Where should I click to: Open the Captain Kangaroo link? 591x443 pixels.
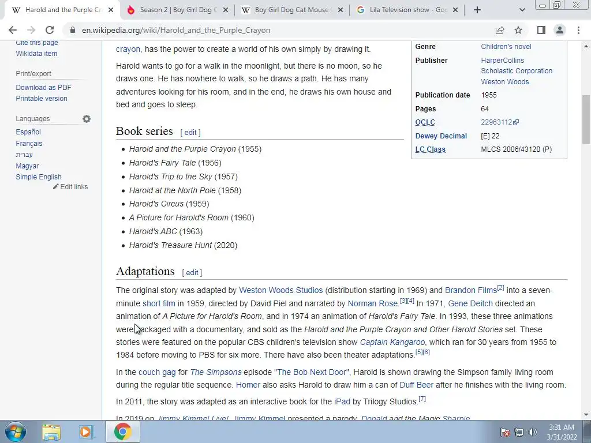(392, 343)
